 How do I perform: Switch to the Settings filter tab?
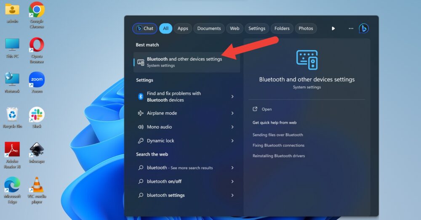(x=257, y=29)
